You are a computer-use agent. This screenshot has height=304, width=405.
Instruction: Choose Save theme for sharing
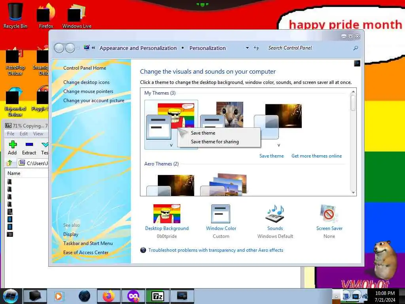[215, 142]
